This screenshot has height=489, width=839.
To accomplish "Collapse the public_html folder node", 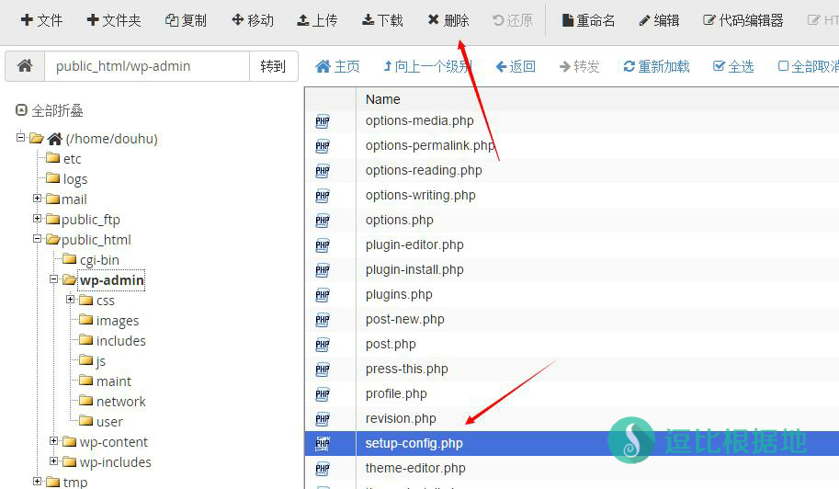I will (38, 239).
